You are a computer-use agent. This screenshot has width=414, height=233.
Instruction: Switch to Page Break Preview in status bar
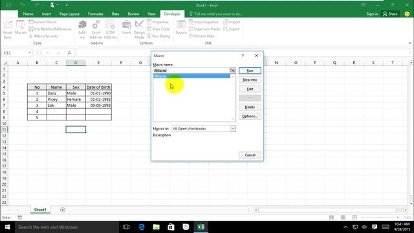coord(354,217)
